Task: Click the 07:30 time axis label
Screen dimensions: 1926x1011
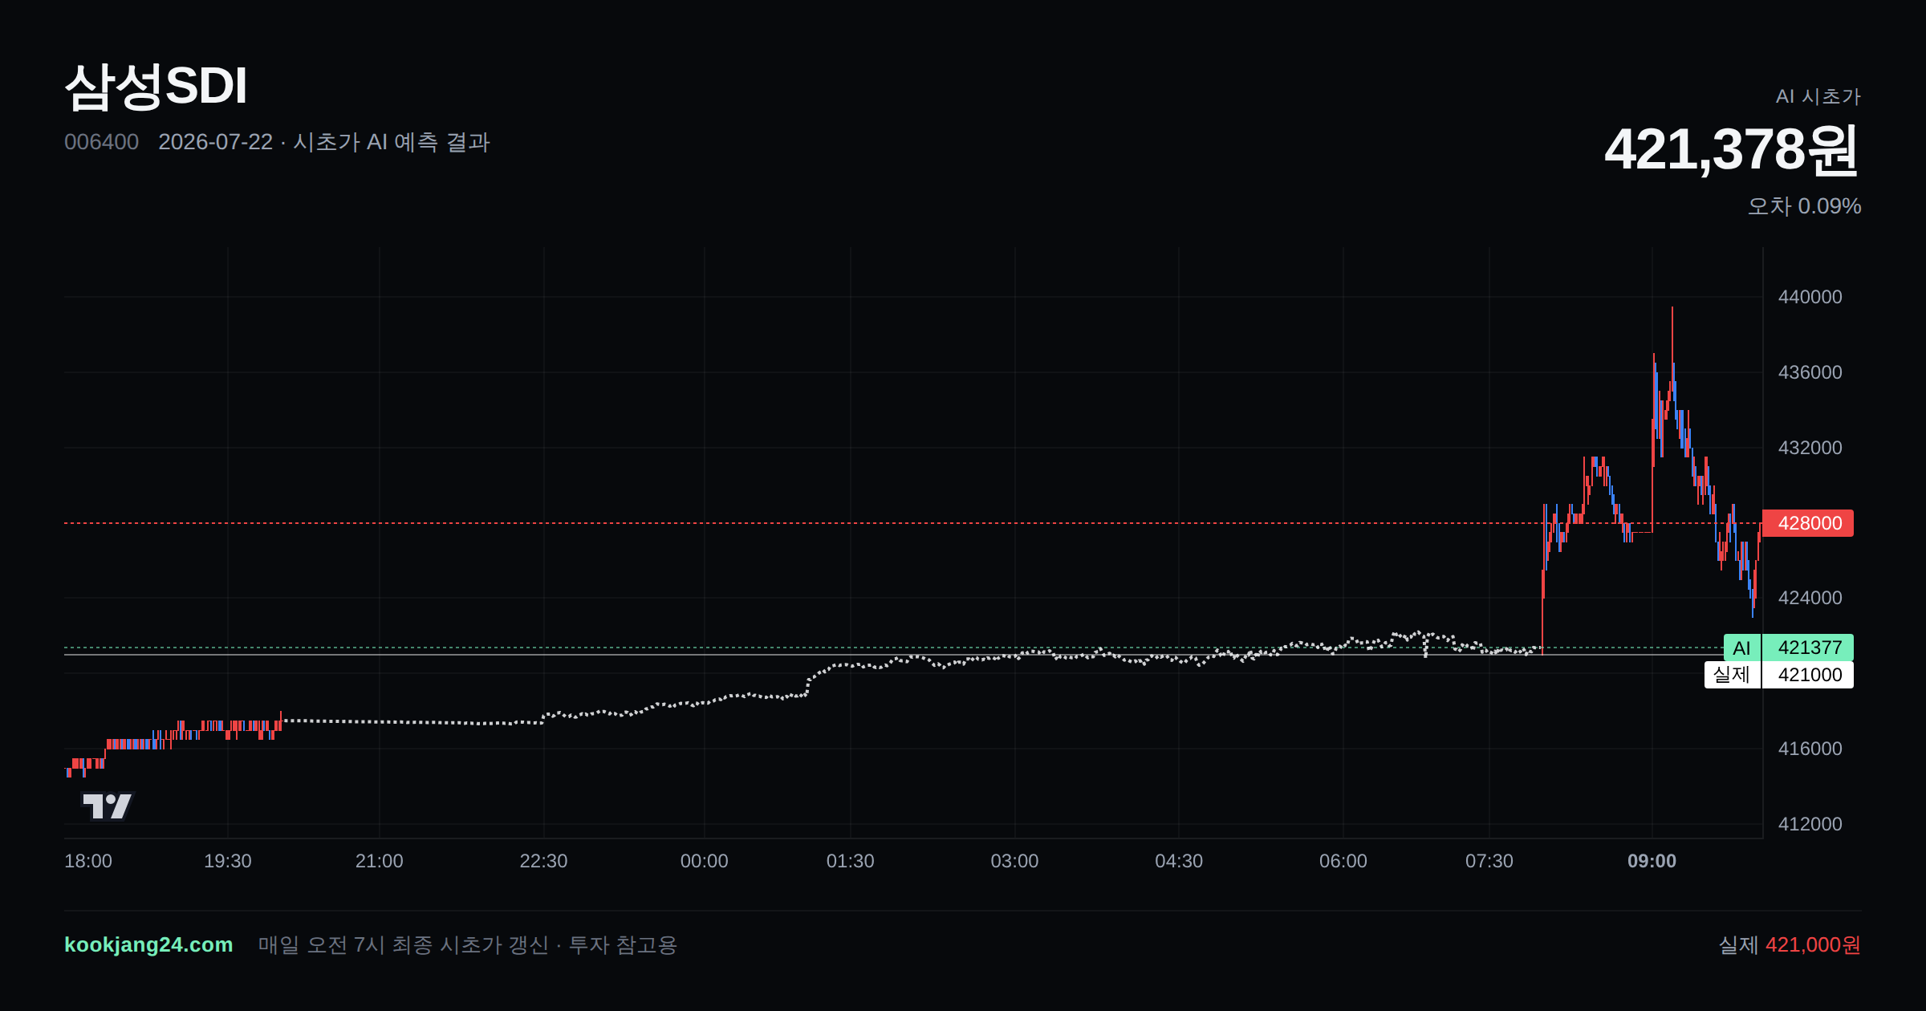Action: [1489, 861]
